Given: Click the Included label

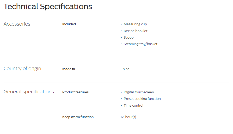Looking at the screenshot, I should click(x=69, y=24).
